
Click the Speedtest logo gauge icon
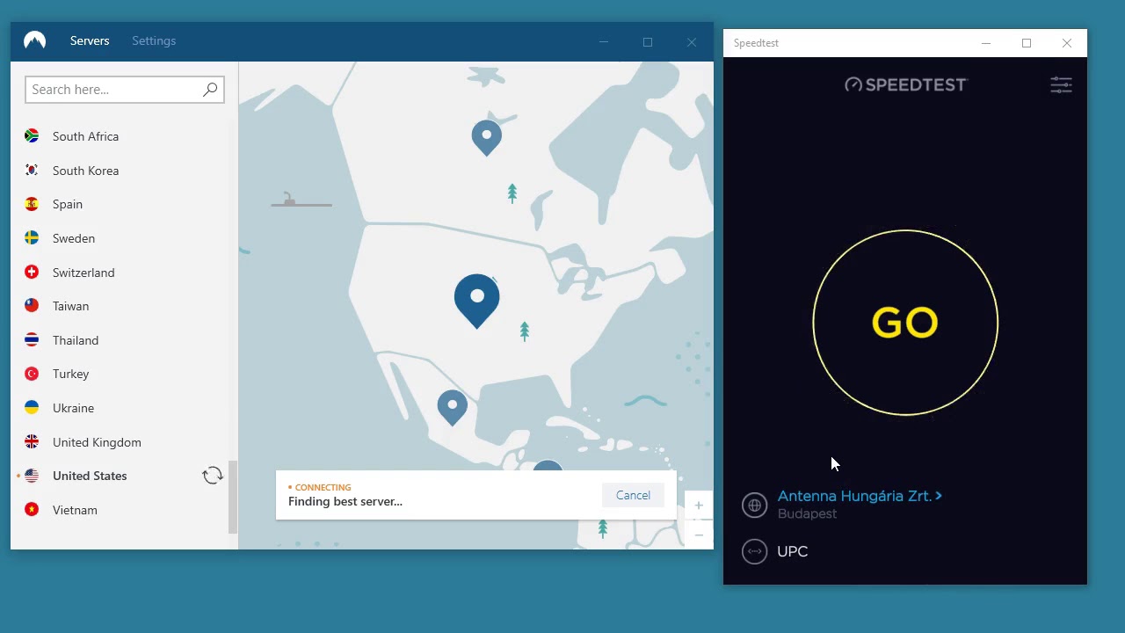tap(853, 84)
